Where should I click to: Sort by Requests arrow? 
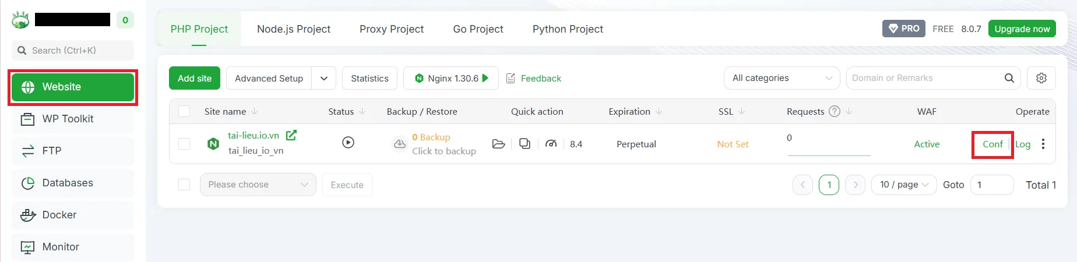[x=849, y=111]
